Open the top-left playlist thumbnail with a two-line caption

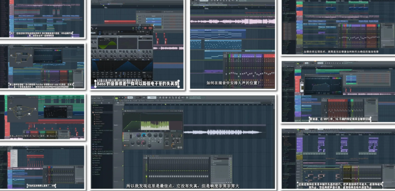tap(42, 19)
